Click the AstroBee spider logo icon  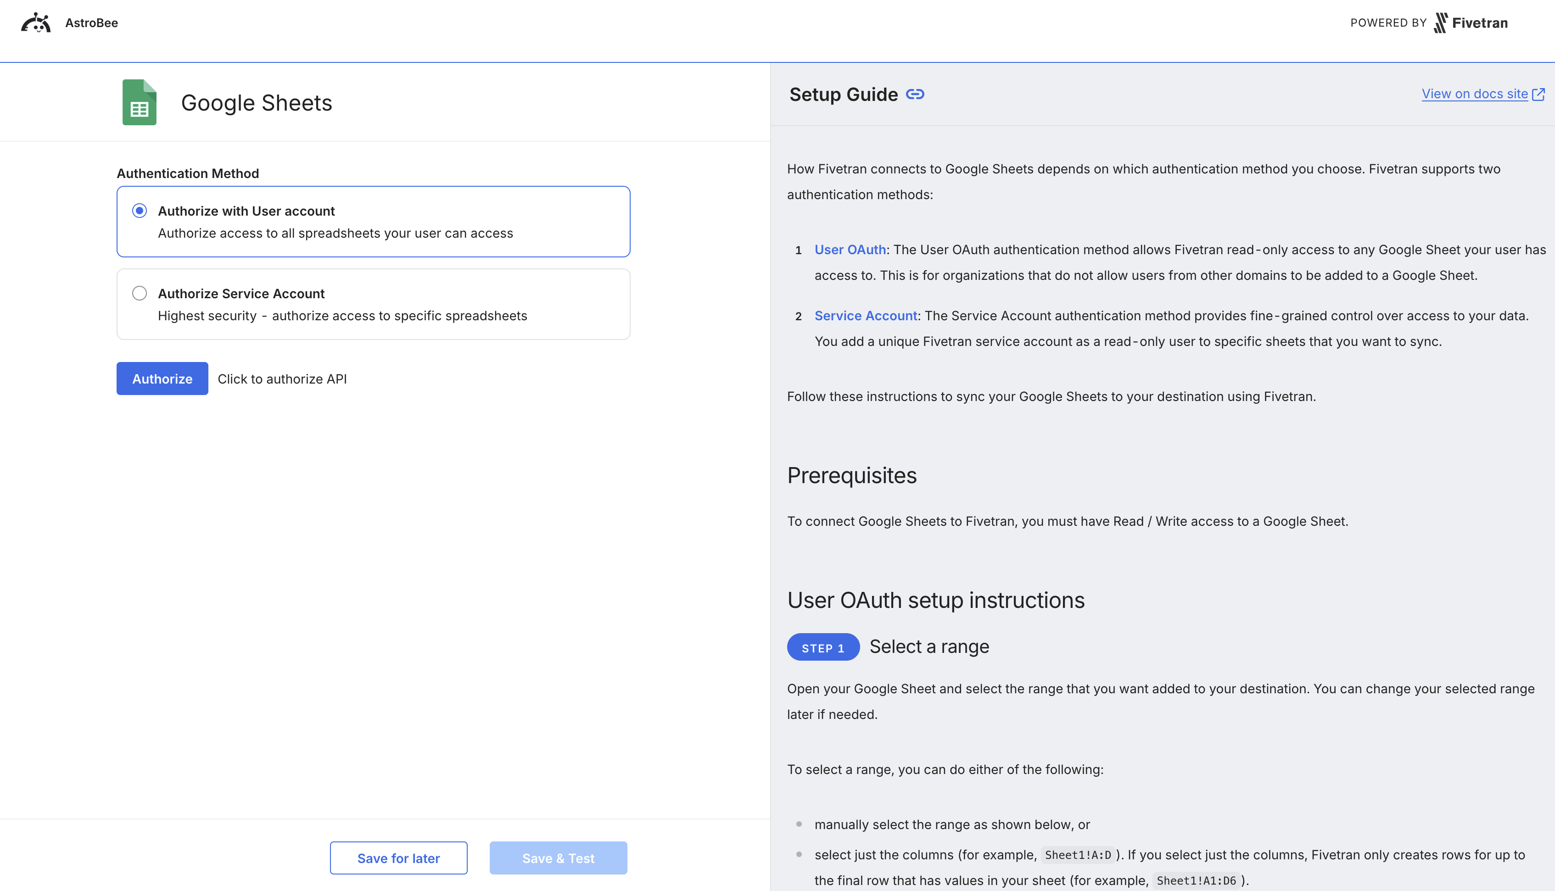click(36, 22)
